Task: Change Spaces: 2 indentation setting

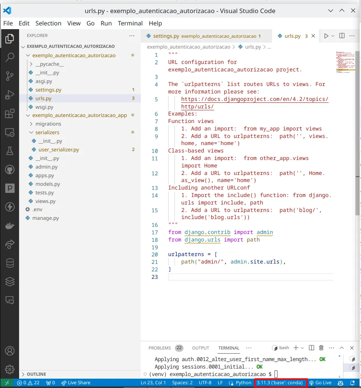Action: (182, 382)
